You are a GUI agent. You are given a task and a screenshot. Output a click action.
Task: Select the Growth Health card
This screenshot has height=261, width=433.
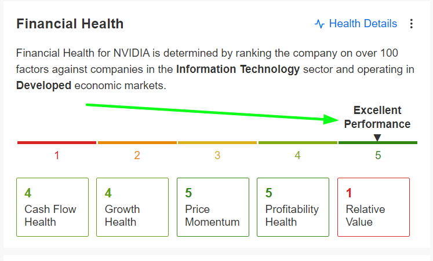133,207
